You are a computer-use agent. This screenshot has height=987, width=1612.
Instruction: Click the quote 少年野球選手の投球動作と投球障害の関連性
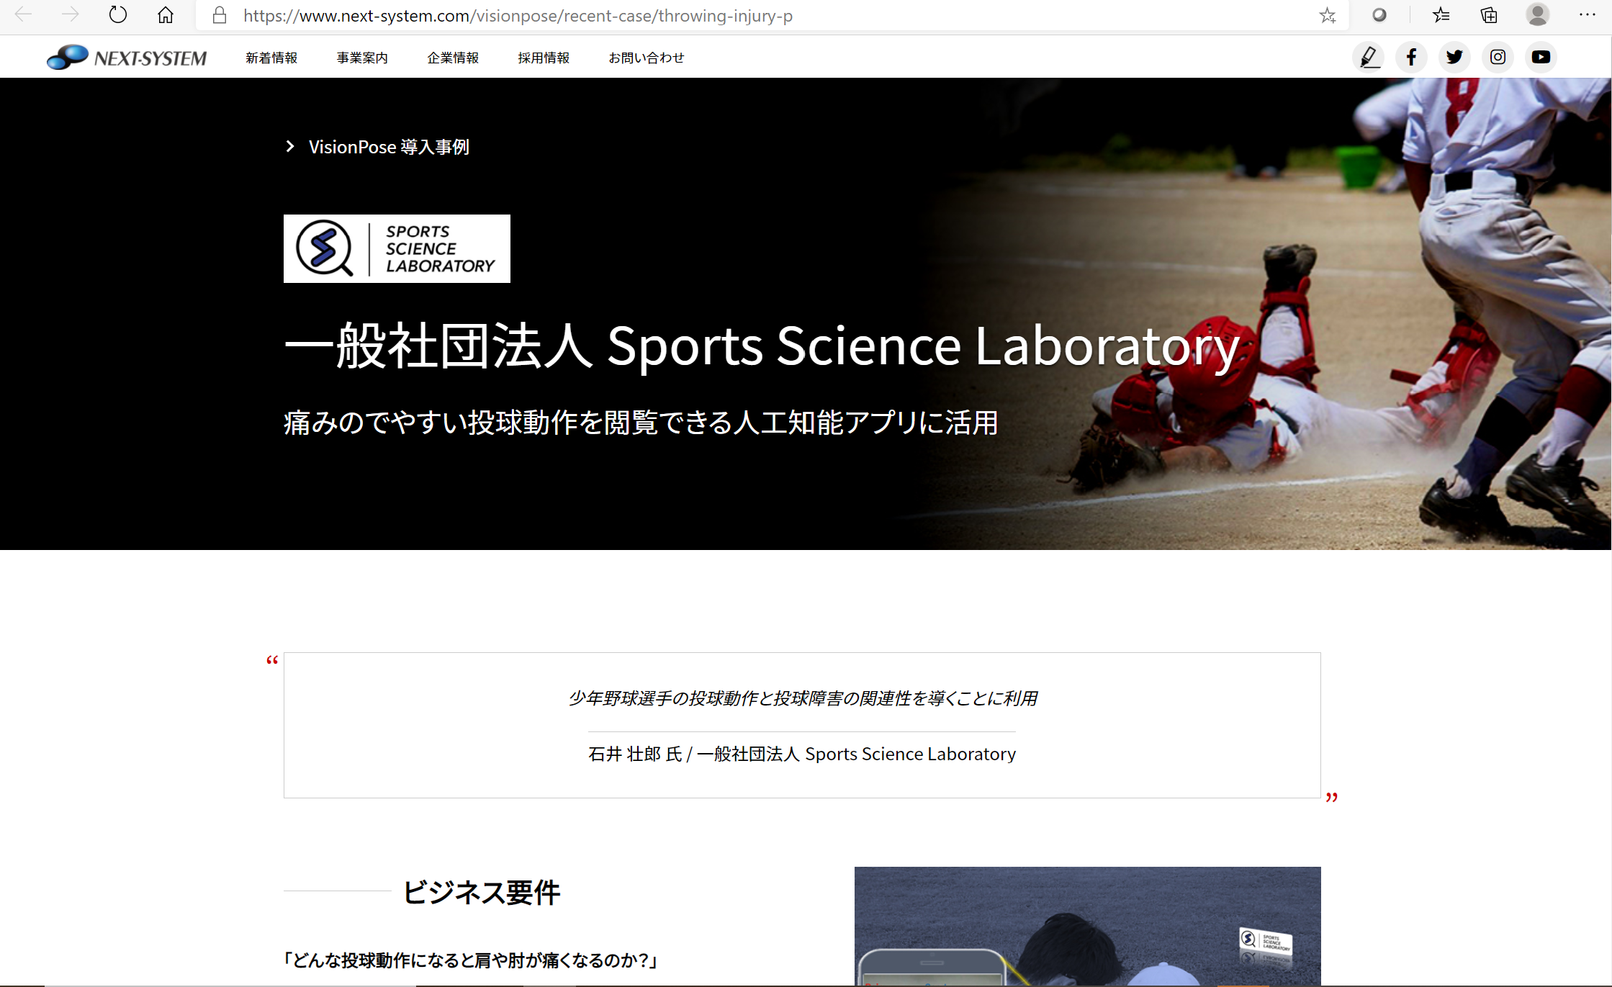802,698
